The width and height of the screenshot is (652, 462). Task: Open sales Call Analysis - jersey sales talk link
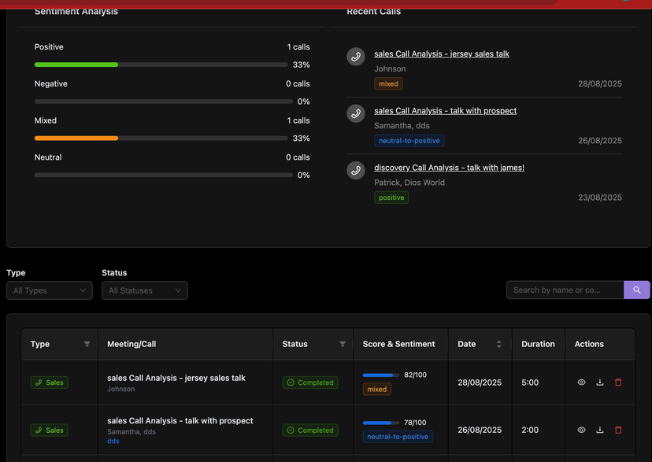pyautogui.click(x=441, y=54)
